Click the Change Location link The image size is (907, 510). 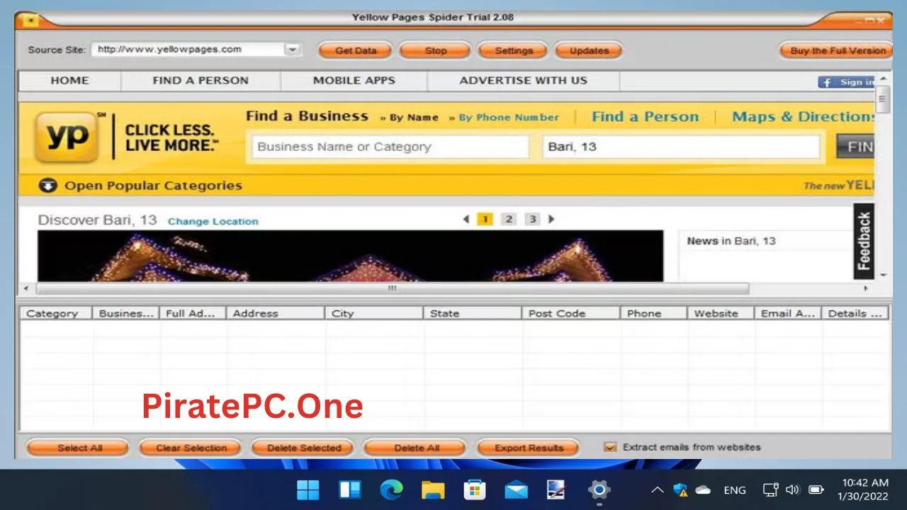pos(213,221)
